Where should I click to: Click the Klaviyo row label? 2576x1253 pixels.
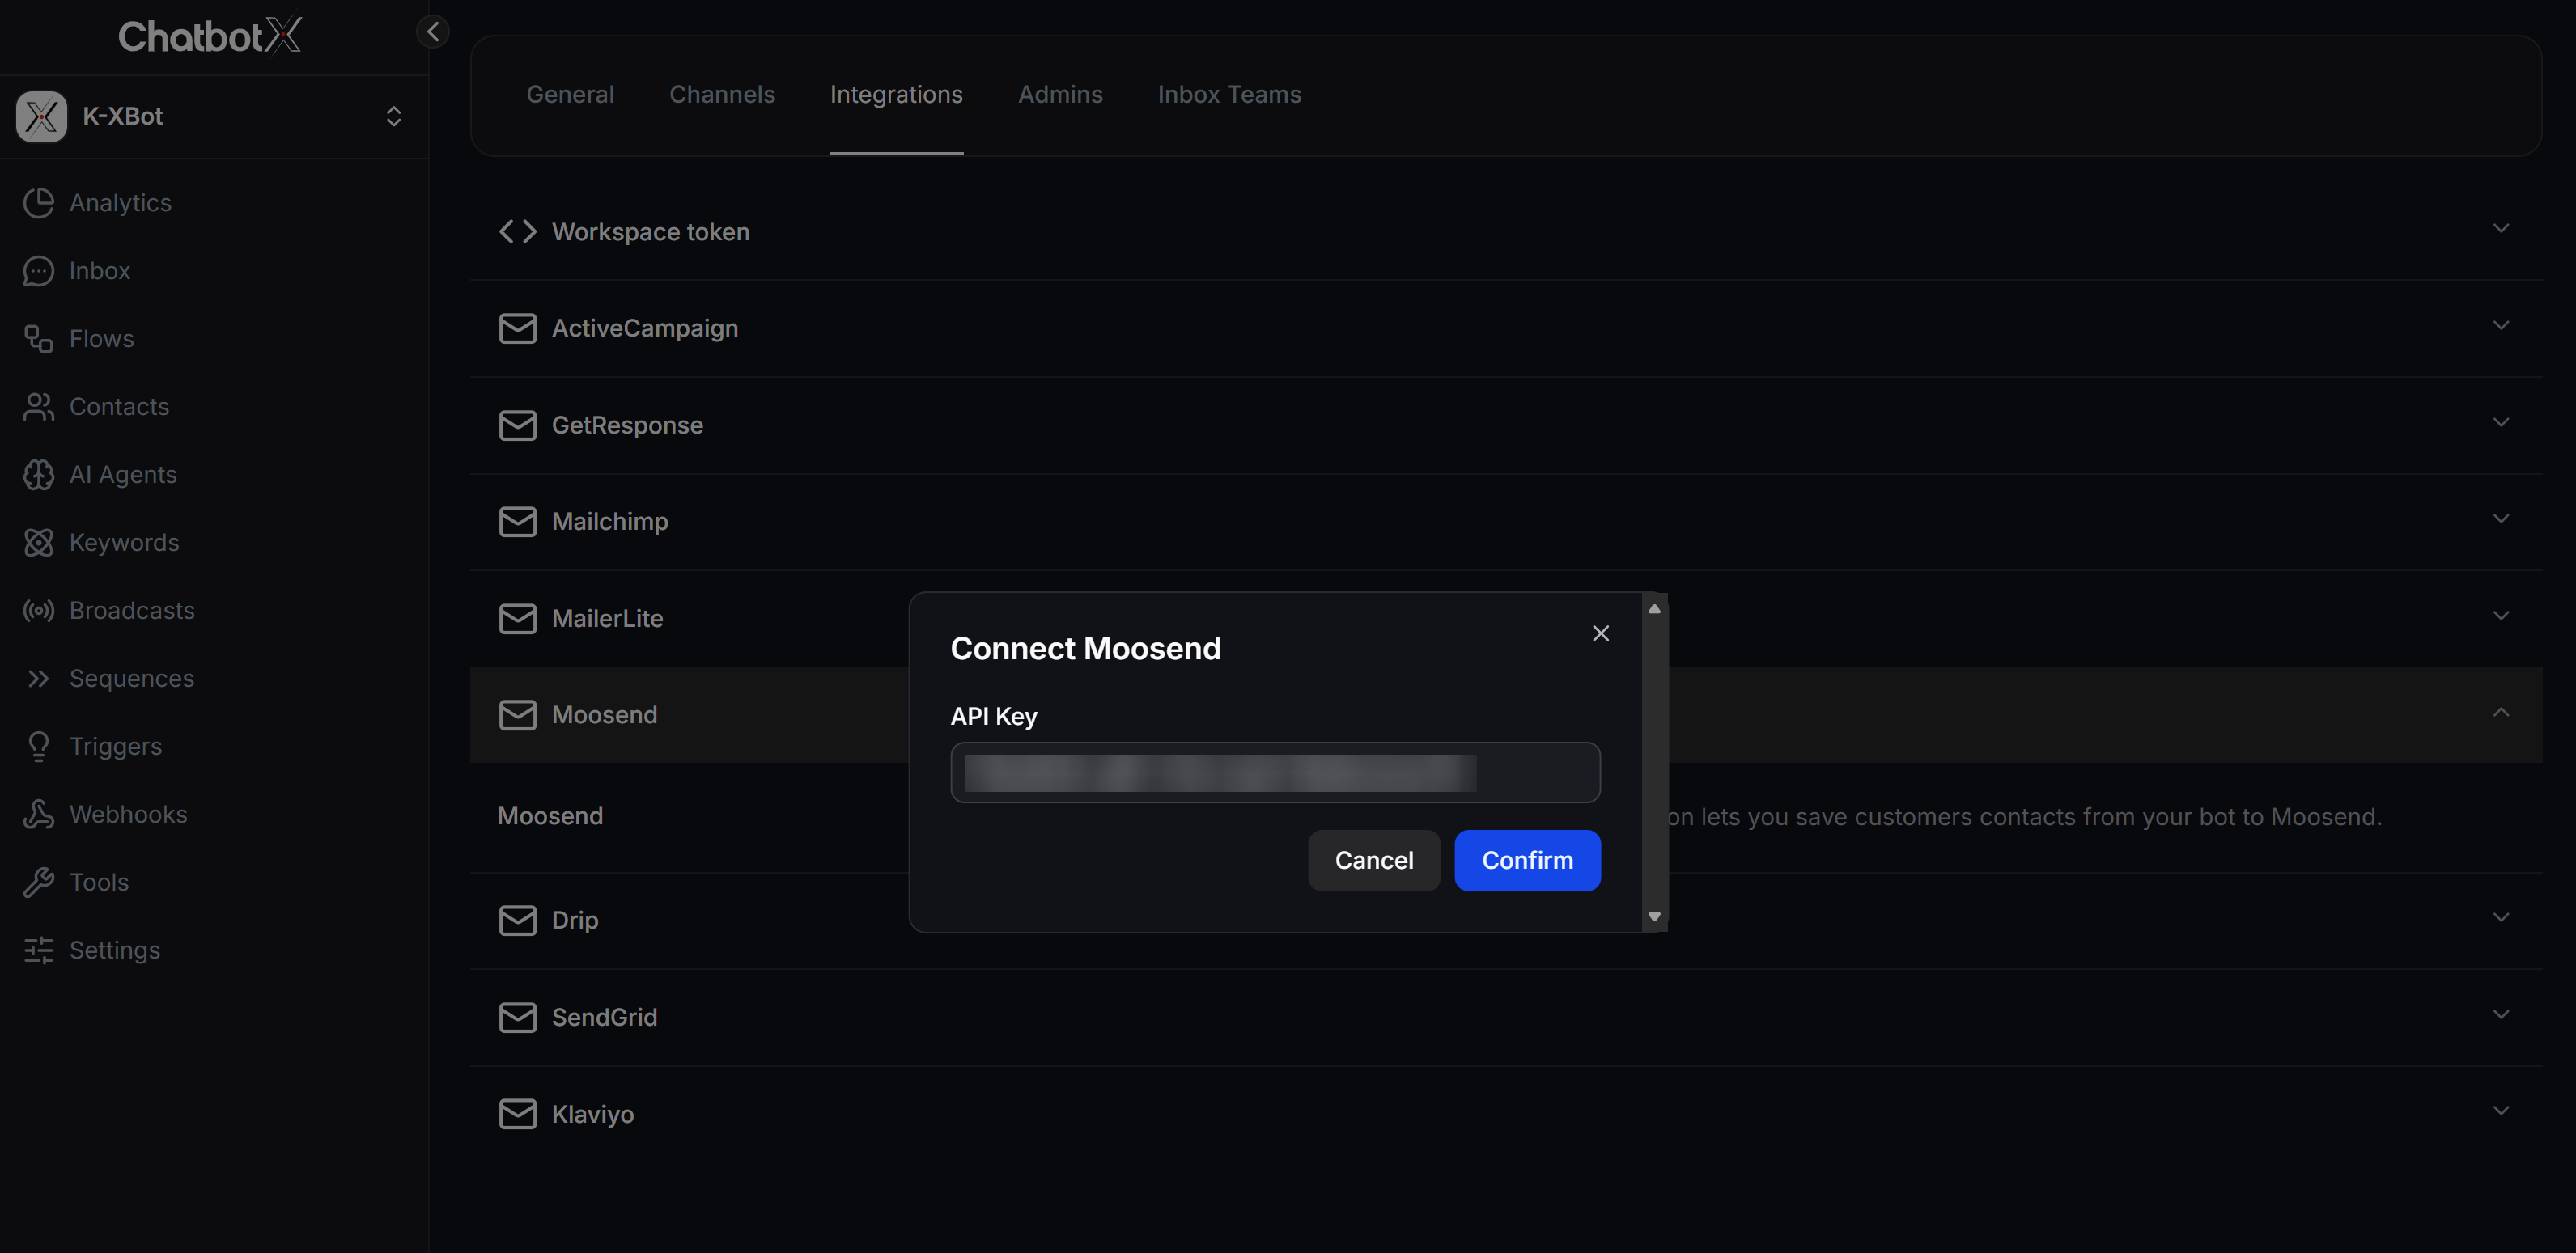click(592, 1114)
